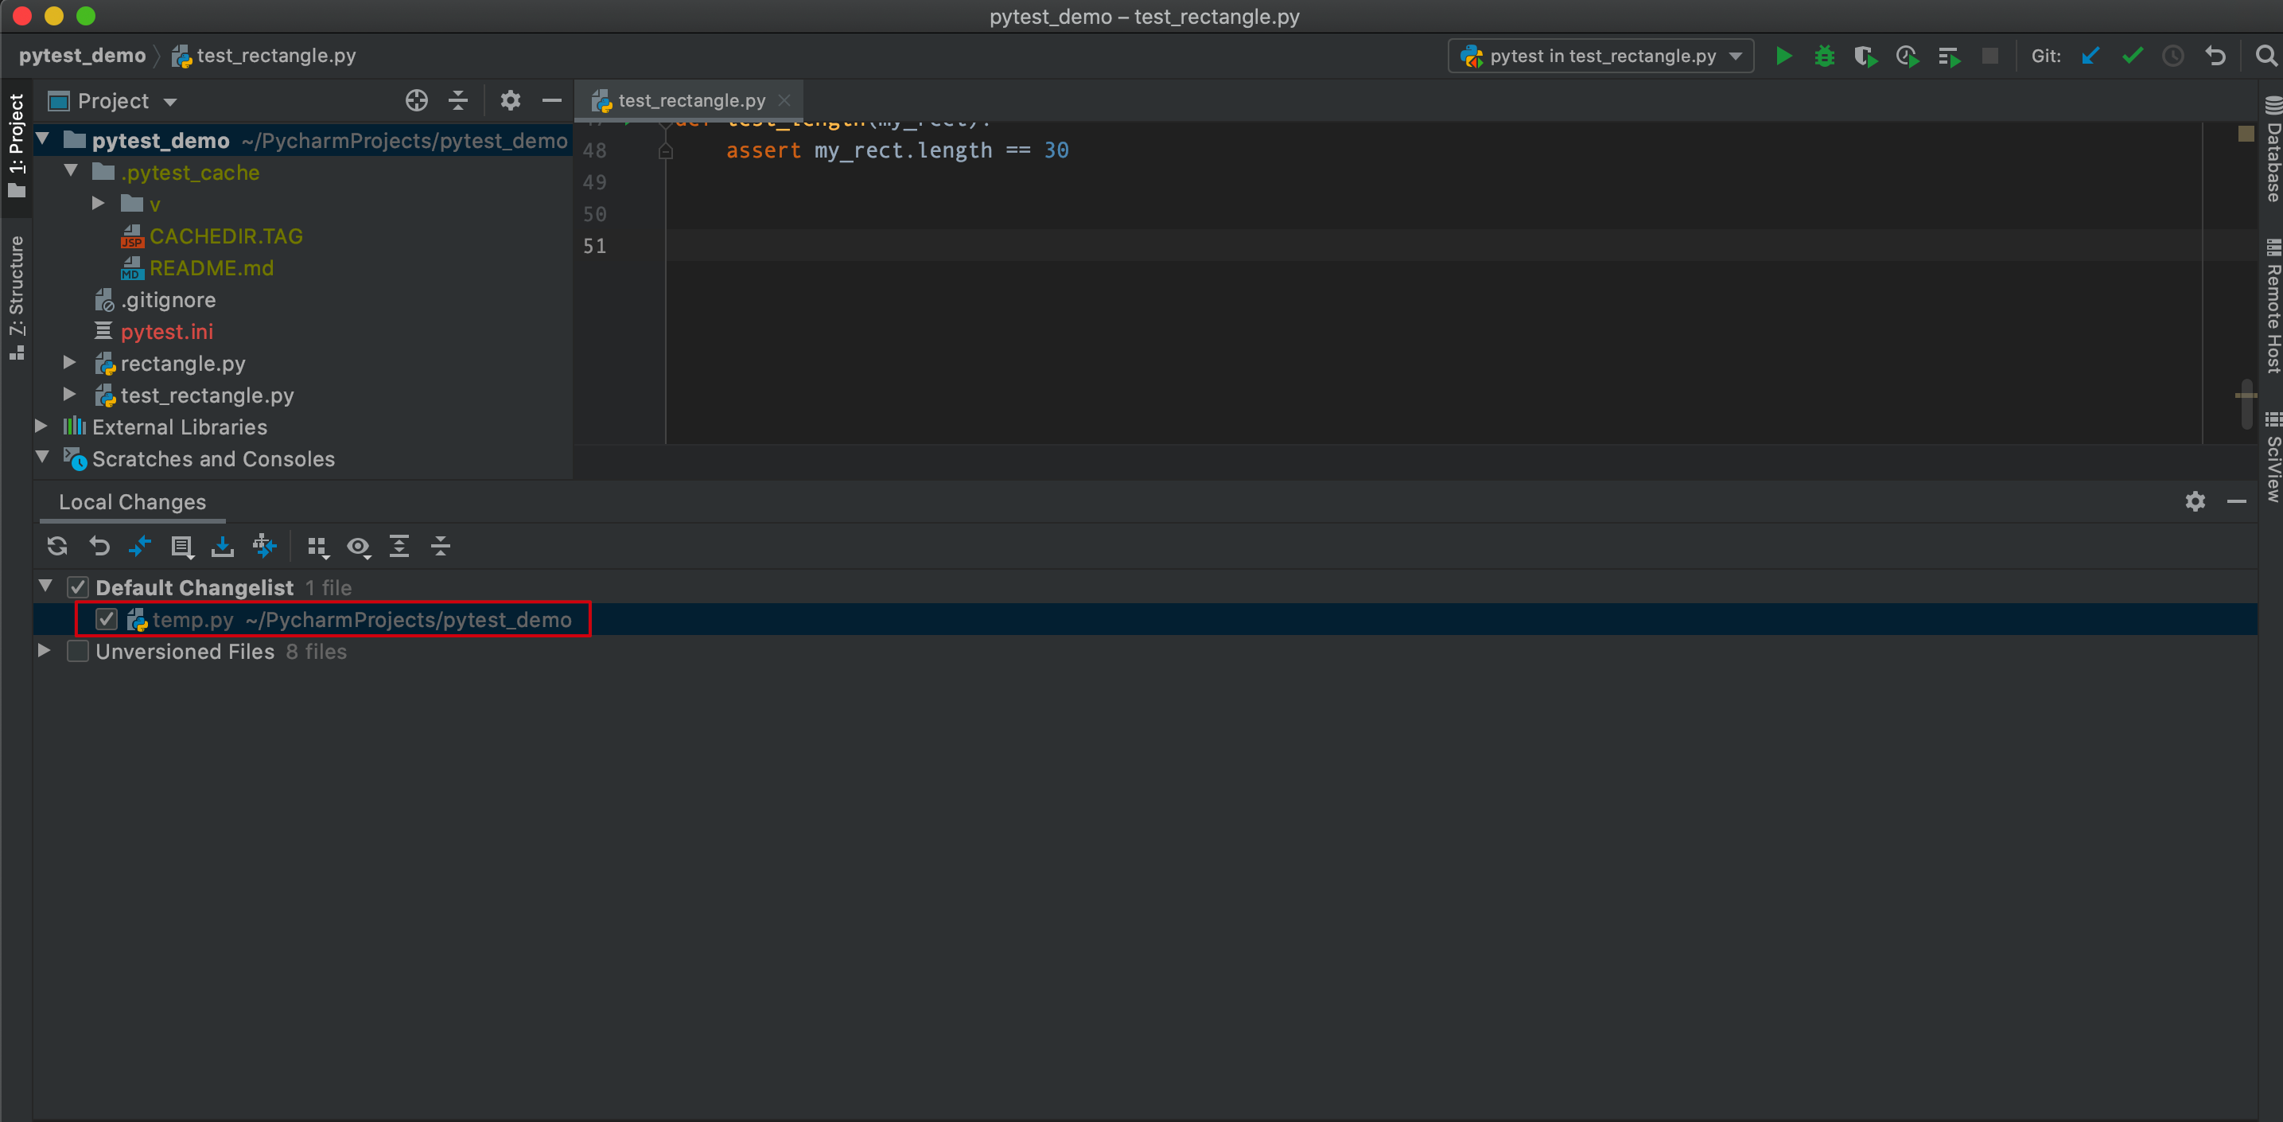
Task: Minimize the Local Changes panel
Action: [x=2236, y=501]
